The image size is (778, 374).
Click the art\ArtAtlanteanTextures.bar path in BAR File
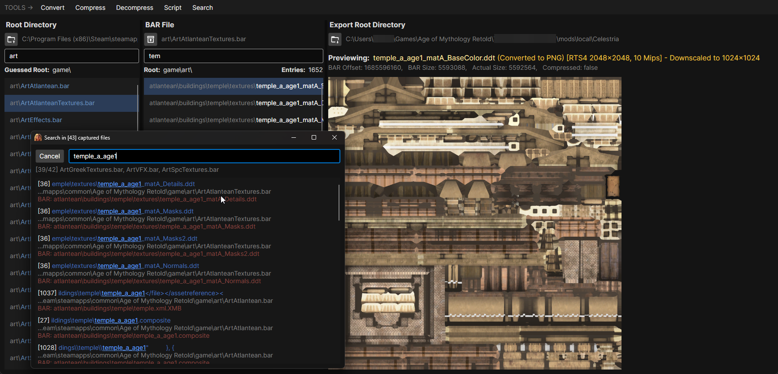(204, 39)
